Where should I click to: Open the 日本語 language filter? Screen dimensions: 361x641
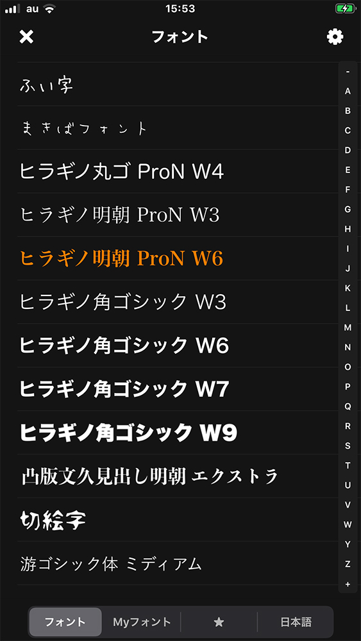(296, 622)
